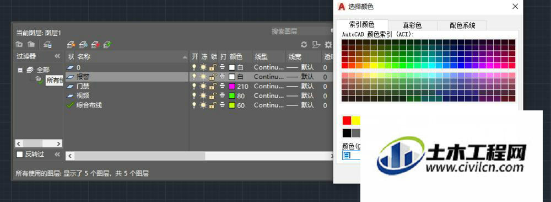The height and width of the screenshot is (202, 551).
Task: Open green color swatch of 视频 layer
Action: [232, 95]
